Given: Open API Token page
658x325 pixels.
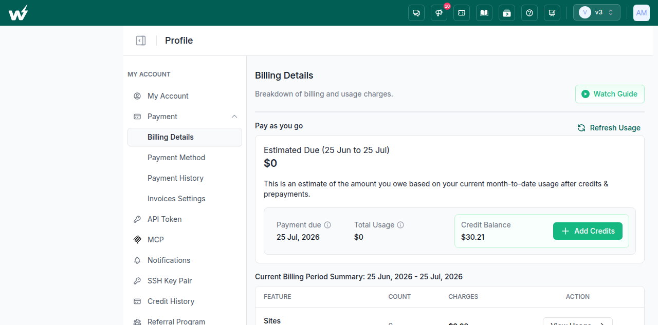Looking at the screenshot, I should [185, 219].
